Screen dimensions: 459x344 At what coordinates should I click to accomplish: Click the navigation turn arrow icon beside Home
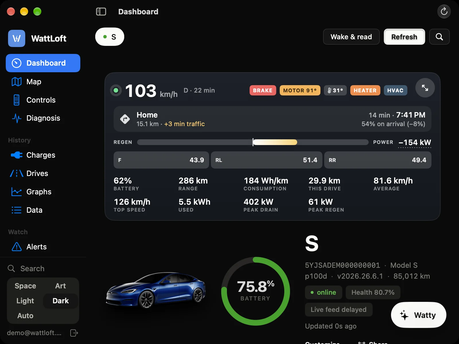tap(125, 119)
